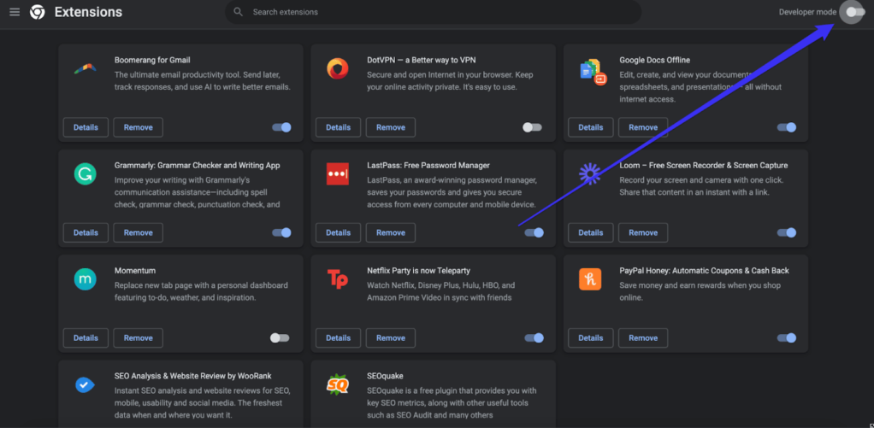The height and width of the screenshot is (428, 874).
Task: Click the LastPass extension icon
Action: 337,175
